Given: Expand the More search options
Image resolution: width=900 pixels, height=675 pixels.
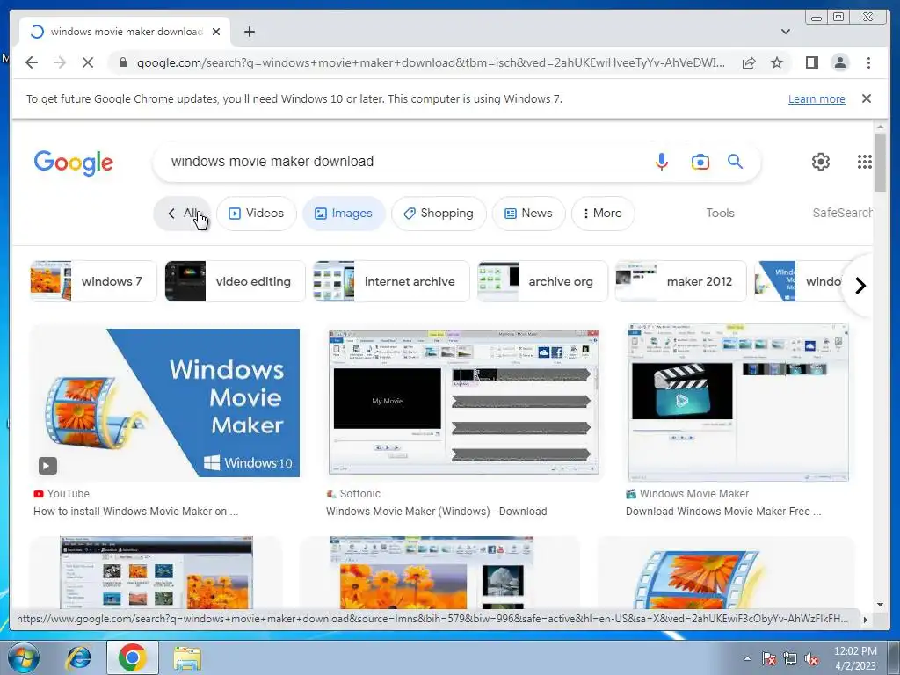Looking at the screenshot, I should click(603, 213).
